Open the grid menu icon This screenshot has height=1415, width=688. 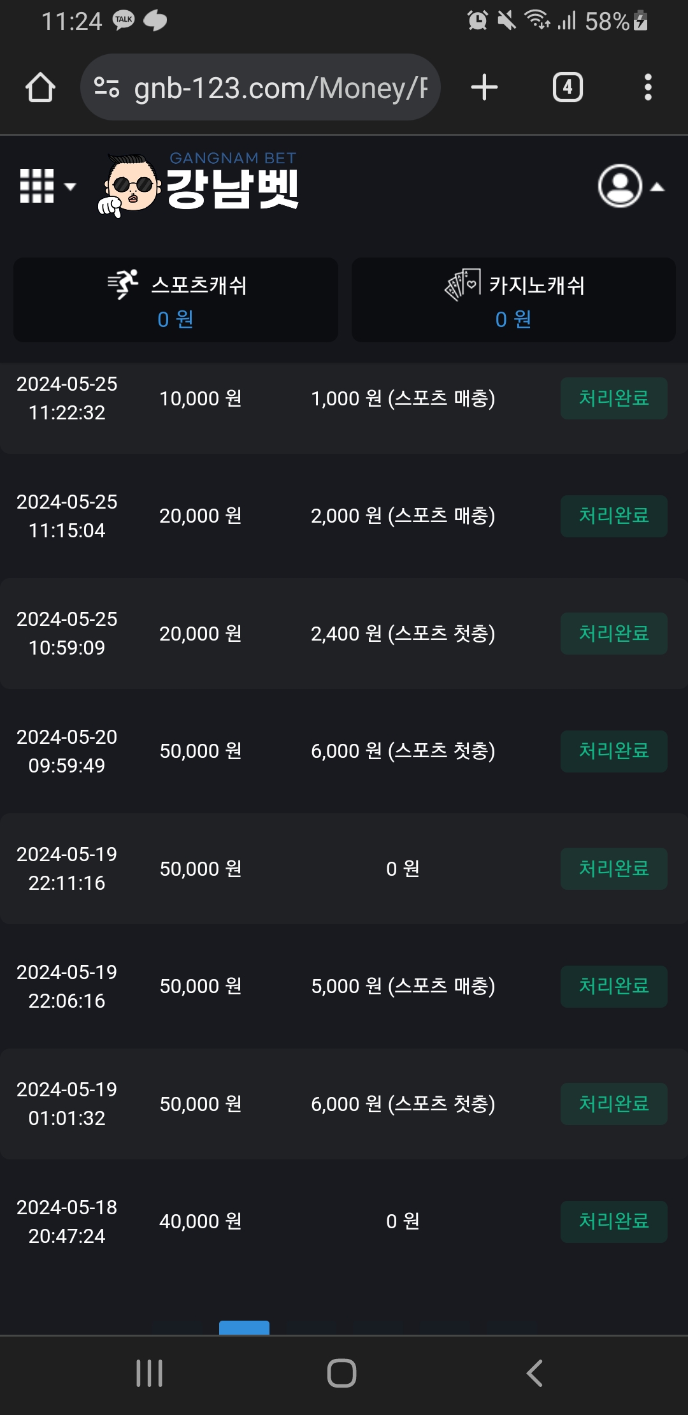47,186
